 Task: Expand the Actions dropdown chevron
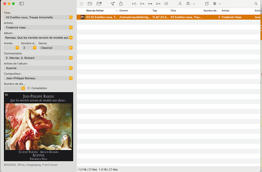(194, 4)
